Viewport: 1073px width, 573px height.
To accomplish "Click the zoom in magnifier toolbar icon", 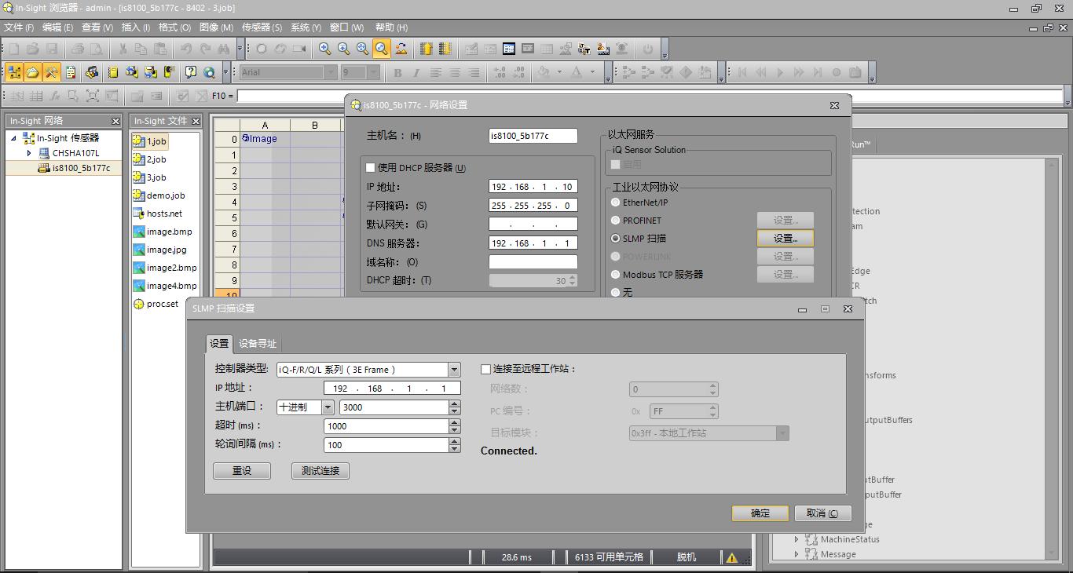I will 324,49.
